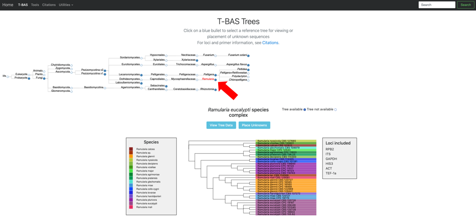Click the Ramularia eucalypti species complex heading

pyautogui.click(x=238, y=112)
